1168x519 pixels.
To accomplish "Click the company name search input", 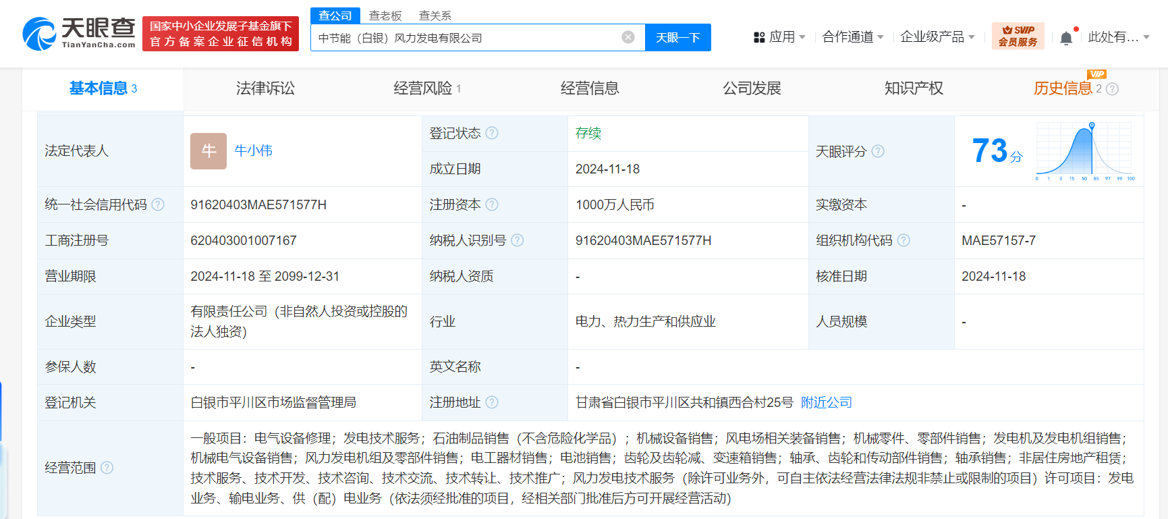I will [x=466, y=38].
